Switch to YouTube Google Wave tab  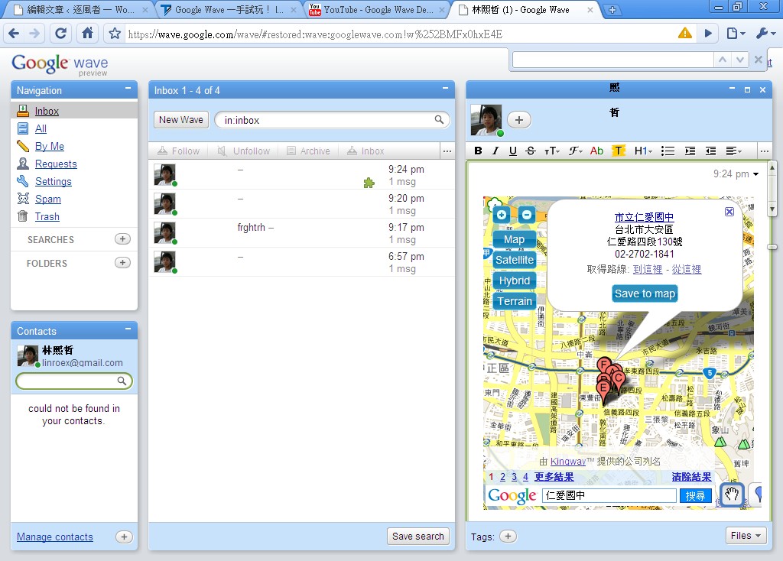pos(377,9)
